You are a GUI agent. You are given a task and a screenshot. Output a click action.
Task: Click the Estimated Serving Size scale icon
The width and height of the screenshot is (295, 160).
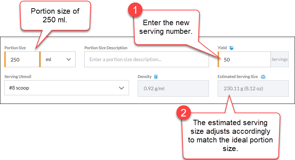coord(263,77)
